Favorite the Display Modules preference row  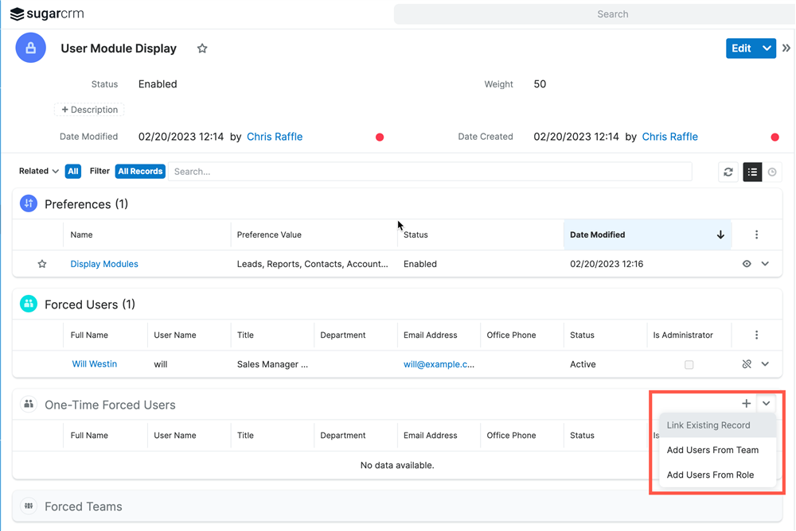42,264
